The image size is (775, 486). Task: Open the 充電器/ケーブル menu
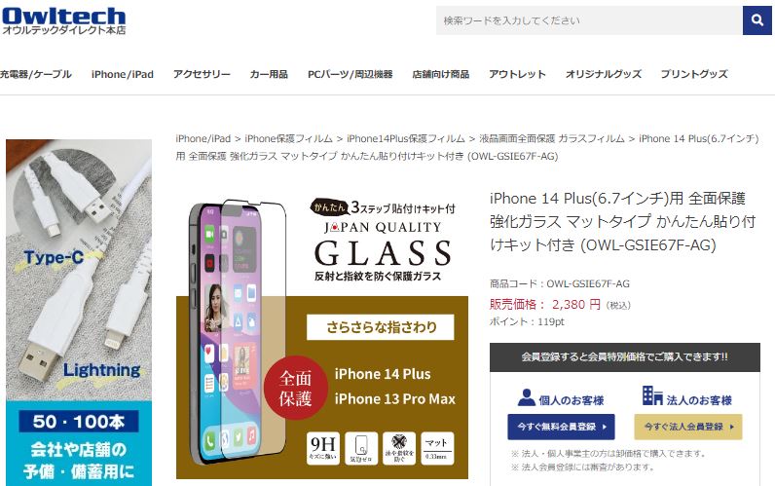tap(36, 74)
